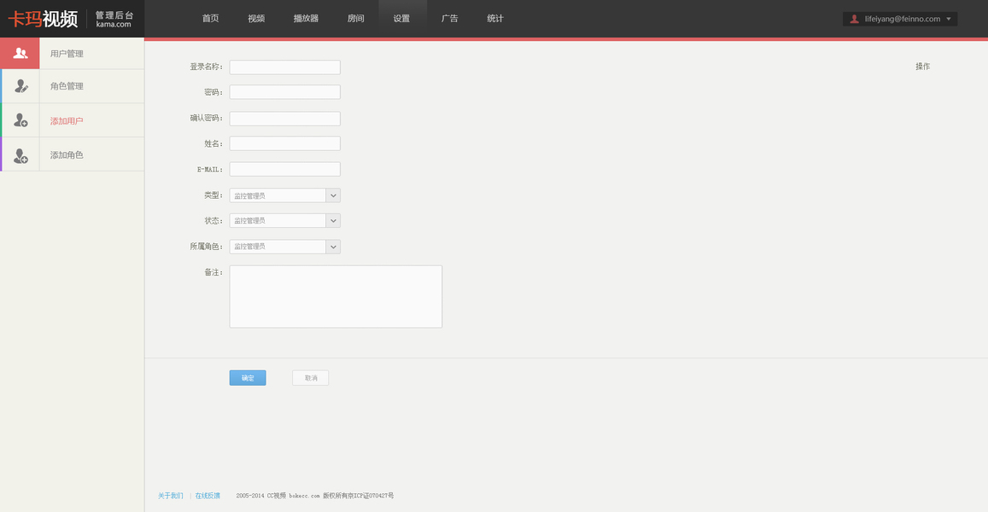
Task: Click the add role person-plus icon
Action: [x=20, y=155]
